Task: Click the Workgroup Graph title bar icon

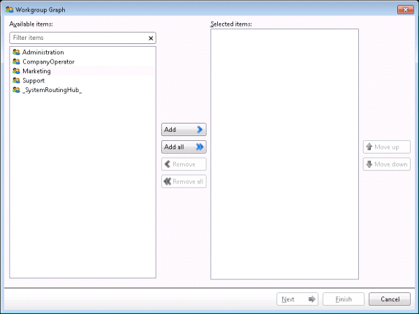Action: (x=8, y=10)
